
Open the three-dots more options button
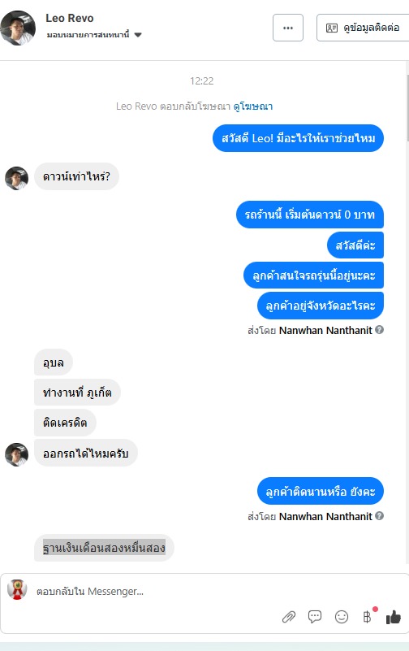point(288,28)
